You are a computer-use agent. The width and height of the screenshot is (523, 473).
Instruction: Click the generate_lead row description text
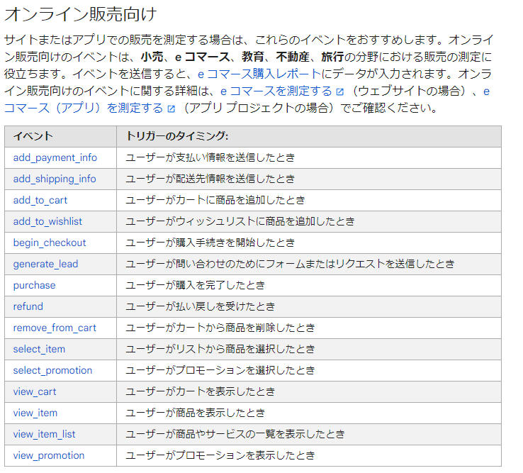290,264
